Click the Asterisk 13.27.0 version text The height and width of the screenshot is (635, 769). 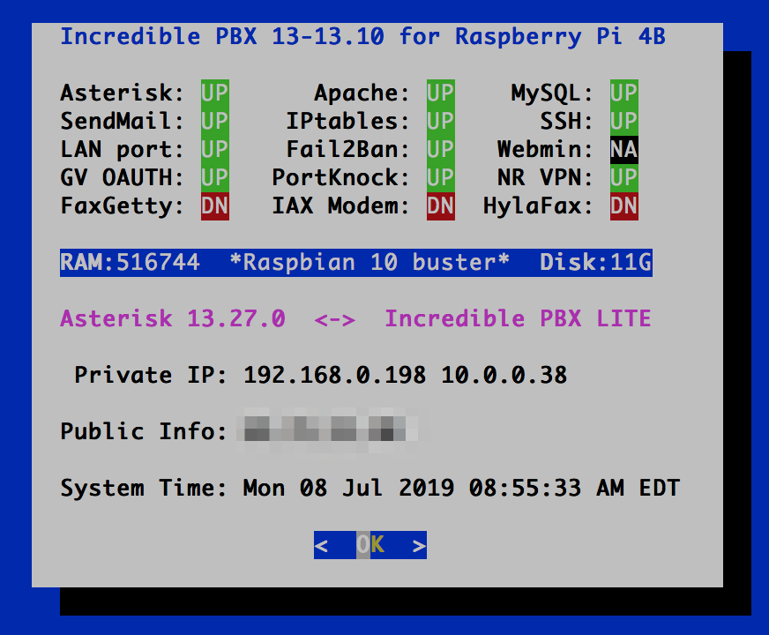pos(173,318)
